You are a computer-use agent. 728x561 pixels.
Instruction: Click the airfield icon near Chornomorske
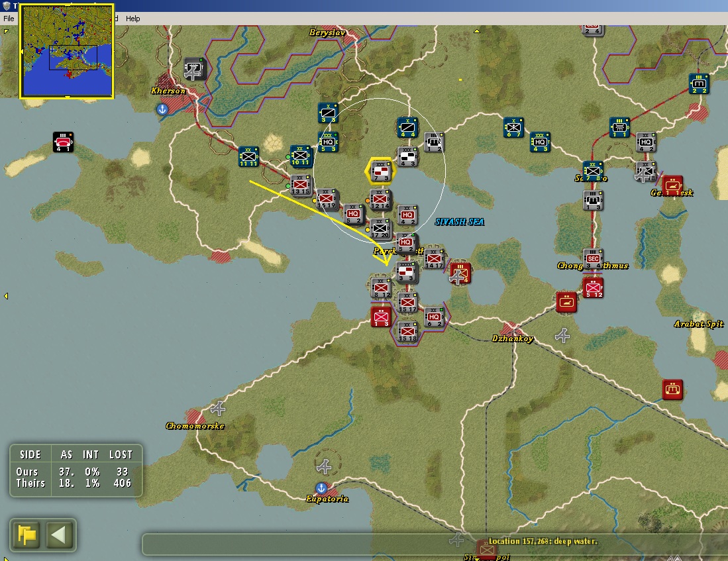click(x=218, y=408)
